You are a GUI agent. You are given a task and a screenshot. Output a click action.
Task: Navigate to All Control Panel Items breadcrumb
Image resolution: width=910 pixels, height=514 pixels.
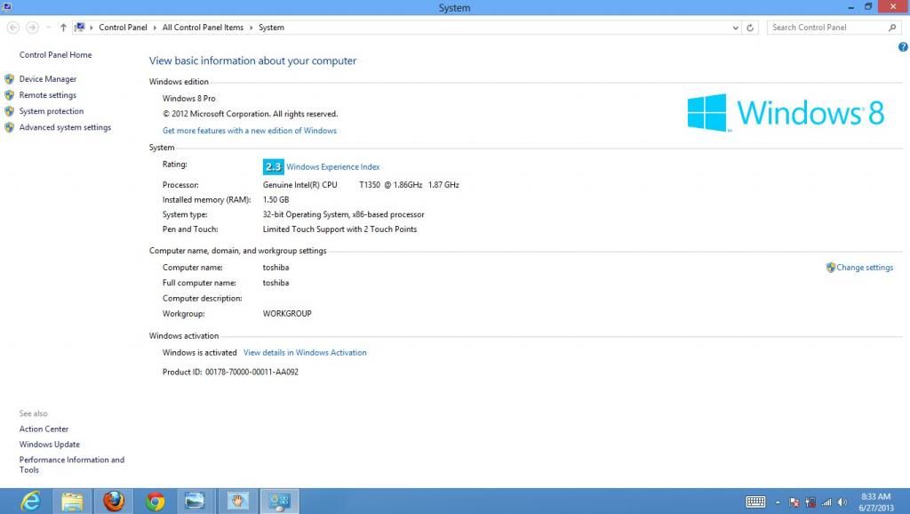[x=204, y=28]
